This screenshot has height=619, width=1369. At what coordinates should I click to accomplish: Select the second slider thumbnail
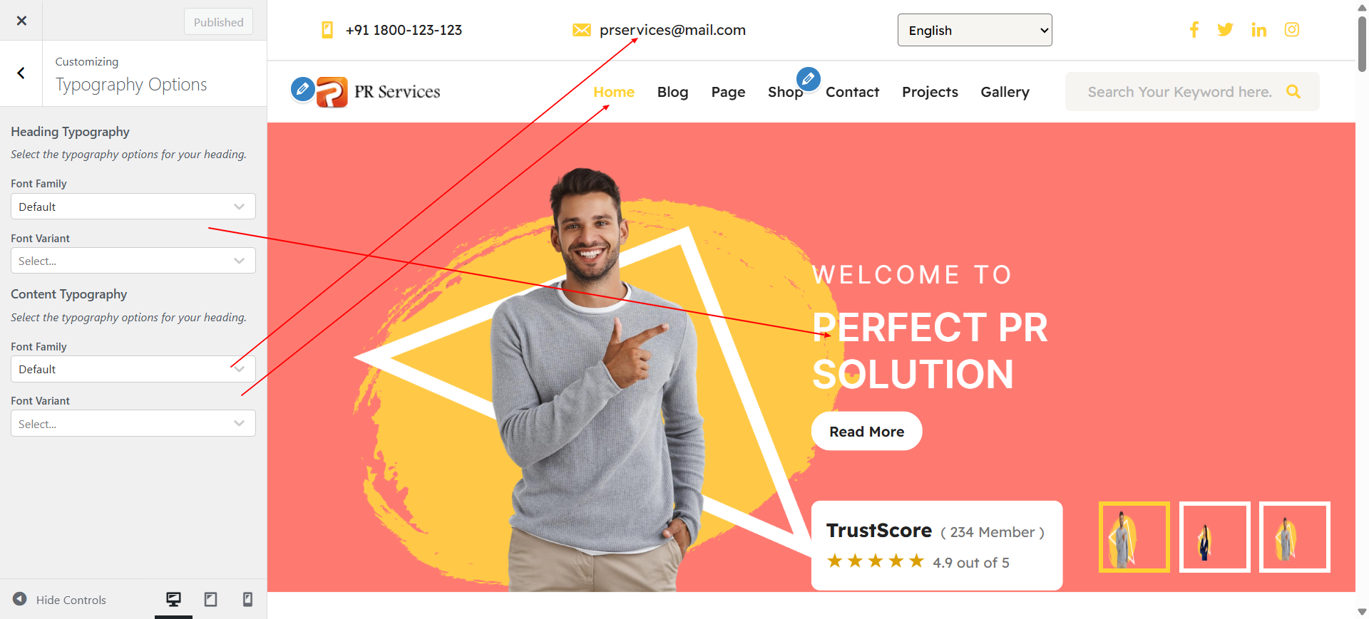(x=1214, y=537)
